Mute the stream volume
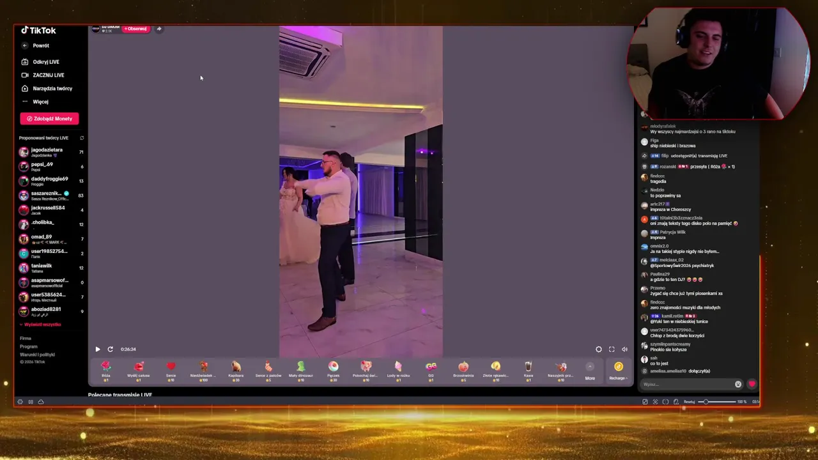The width and height of the screenshot is (818, 460). (x=624, y=349)
